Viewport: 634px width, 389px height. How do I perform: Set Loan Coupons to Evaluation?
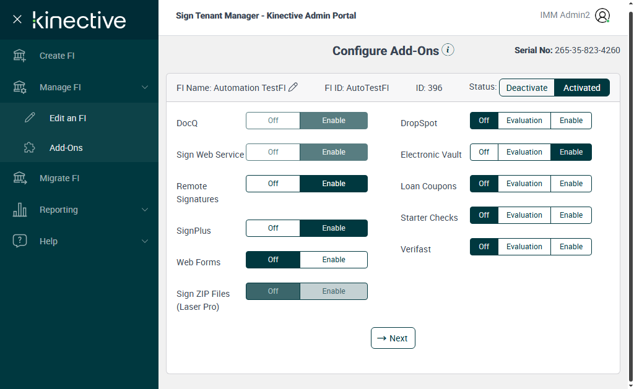(524, 184)
